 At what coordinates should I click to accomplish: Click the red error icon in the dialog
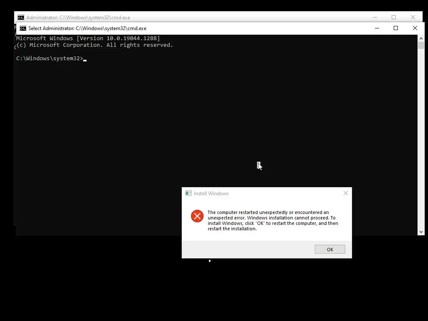[x=197, y=216]
